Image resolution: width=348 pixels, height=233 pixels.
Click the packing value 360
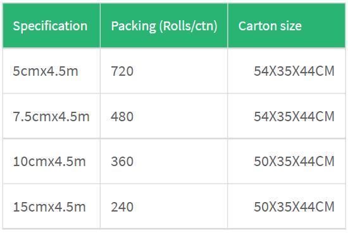pos(122,161)
